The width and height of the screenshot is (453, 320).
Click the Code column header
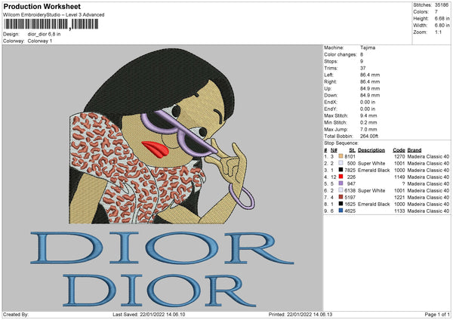[x=399, y=150]
